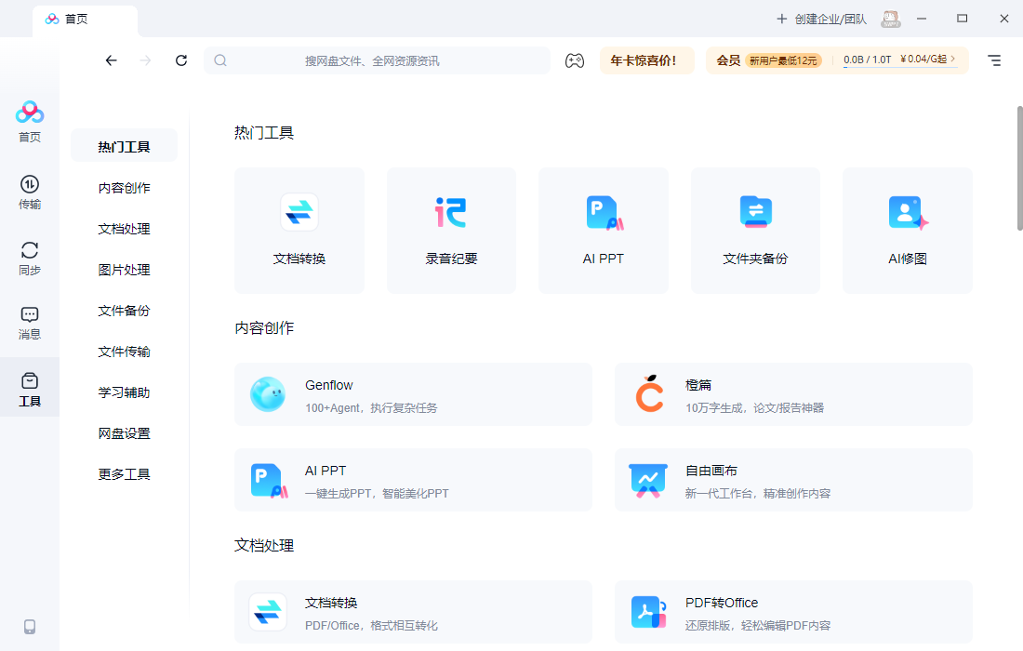Select the 工具 tools sidebar icon
The width and height of the screenshot is (1023, 651).
[x=30, y=387]
